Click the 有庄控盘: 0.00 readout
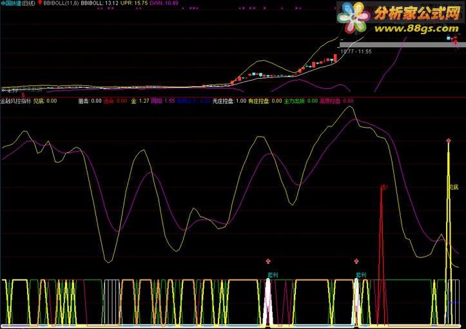Viewport: 466px width, 329px height. (x=265, y=101)
